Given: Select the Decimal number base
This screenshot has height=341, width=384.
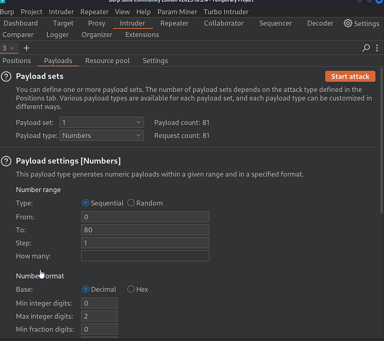Looking at the screenshot, I should (x=86, y=289).
